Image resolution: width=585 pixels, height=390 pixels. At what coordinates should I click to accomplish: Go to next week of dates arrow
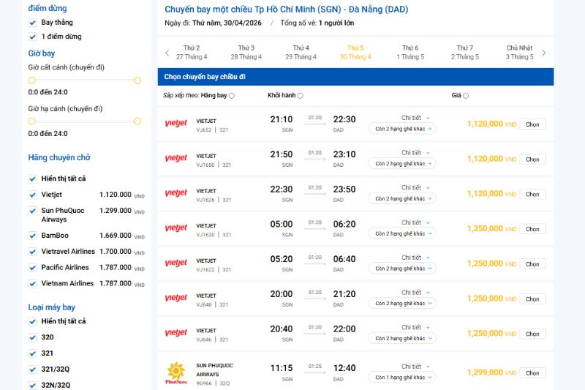coord(543,53)
